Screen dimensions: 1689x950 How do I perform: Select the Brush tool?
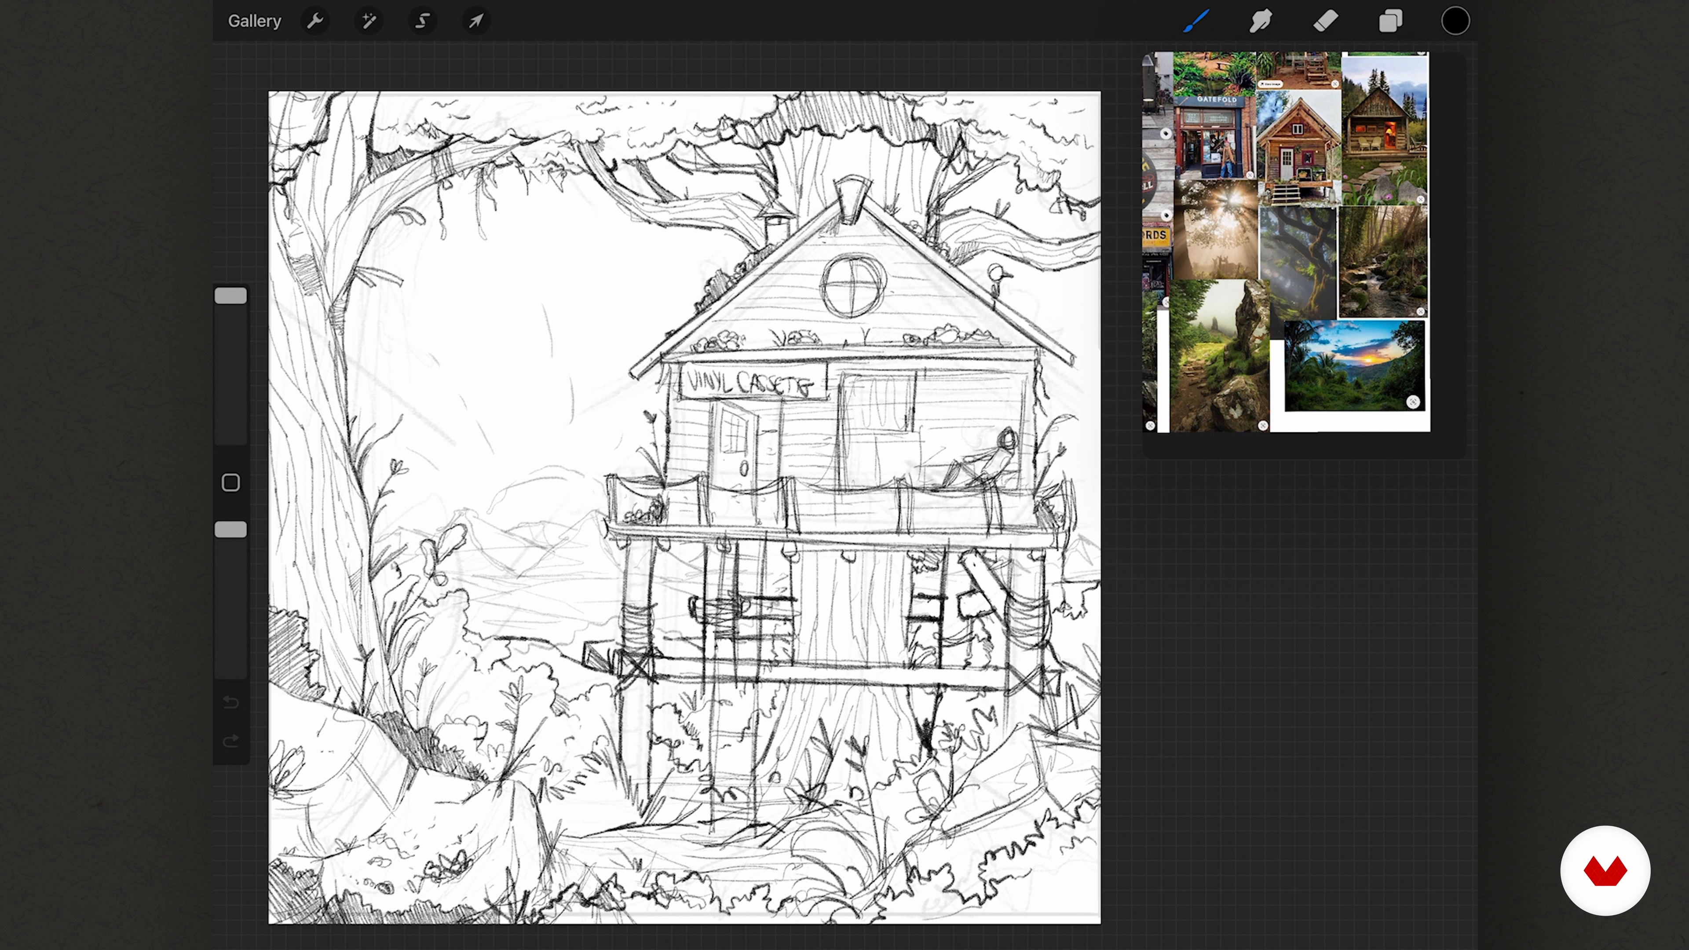click(x=1196, y=21)
